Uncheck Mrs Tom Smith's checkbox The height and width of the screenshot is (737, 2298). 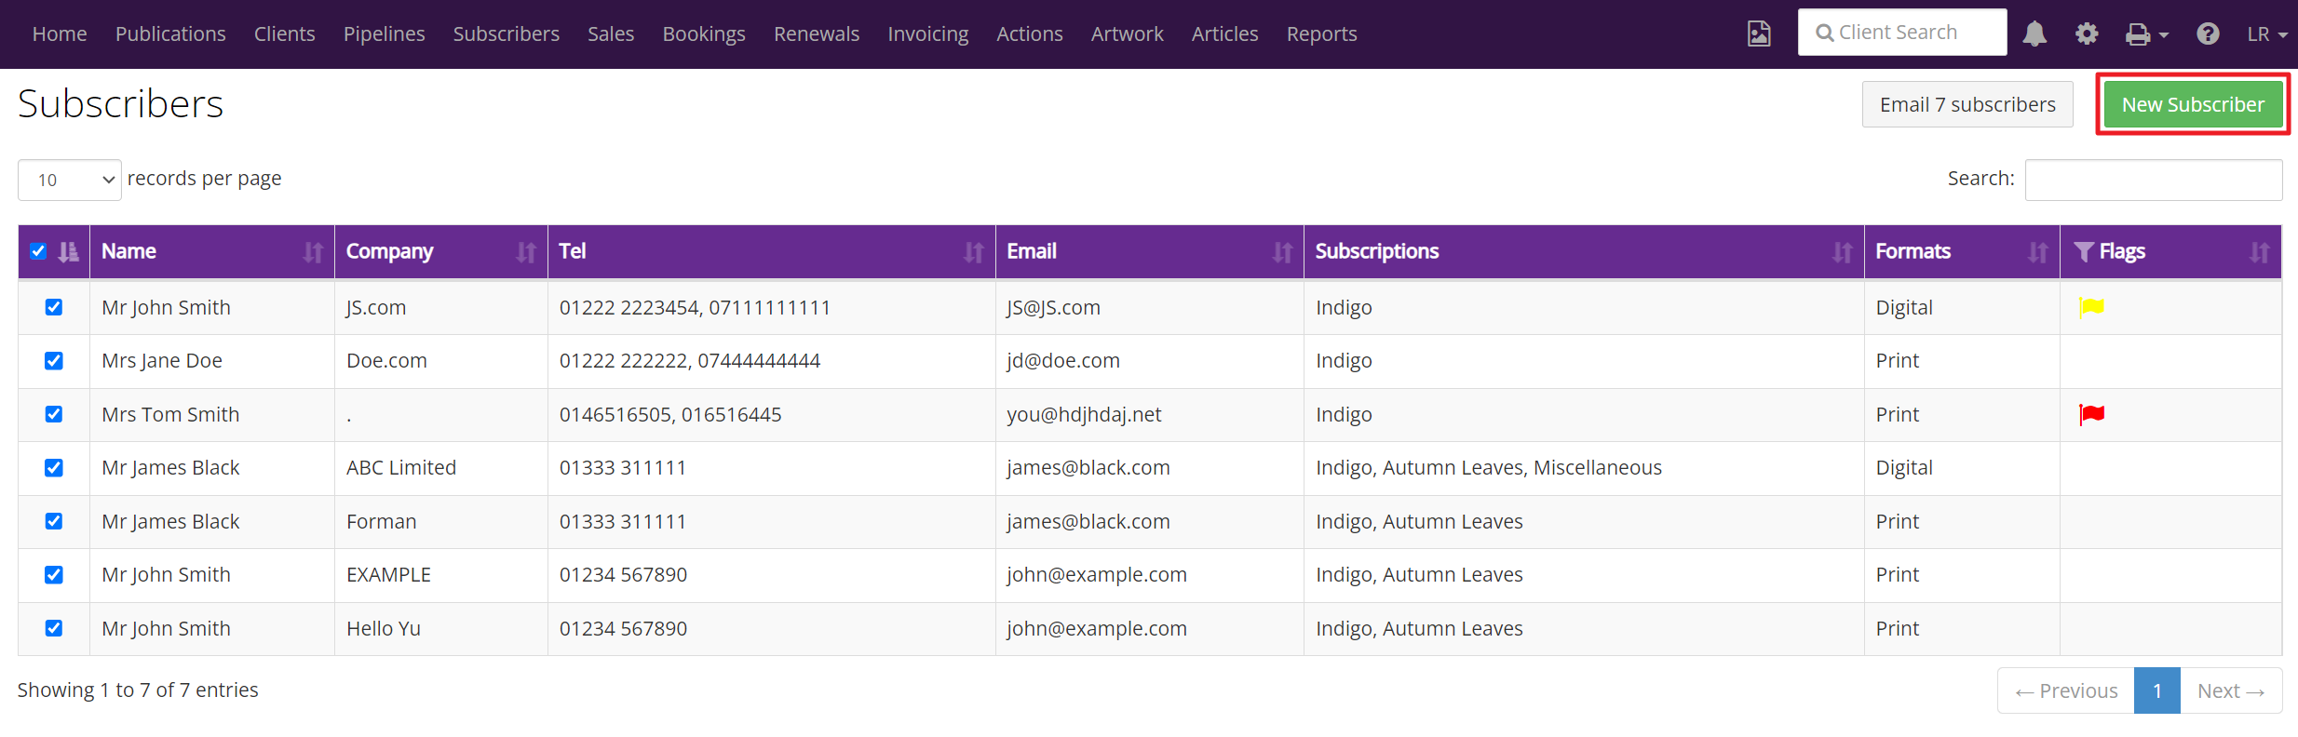coord(54,414)
